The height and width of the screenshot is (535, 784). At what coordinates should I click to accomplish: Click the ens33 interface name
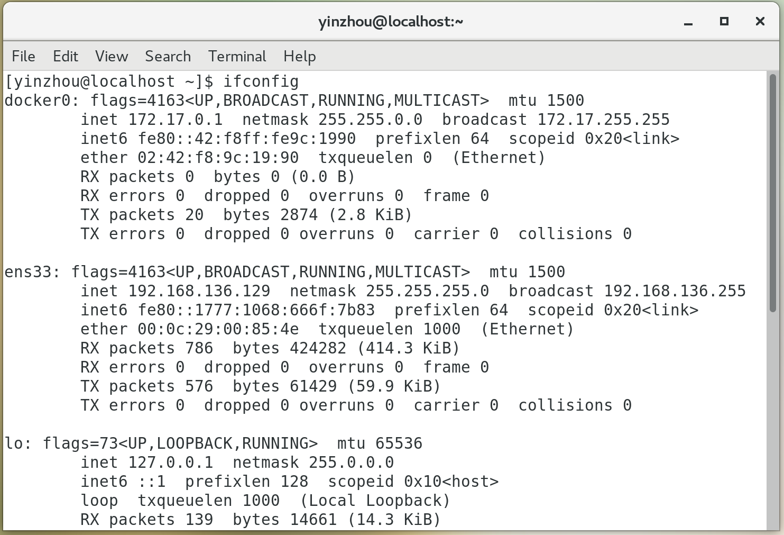(x=33, y=272)
